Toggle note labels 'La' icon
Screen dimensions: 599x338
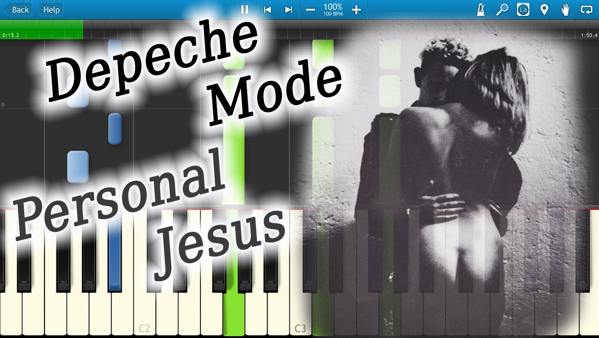[523, 10]
